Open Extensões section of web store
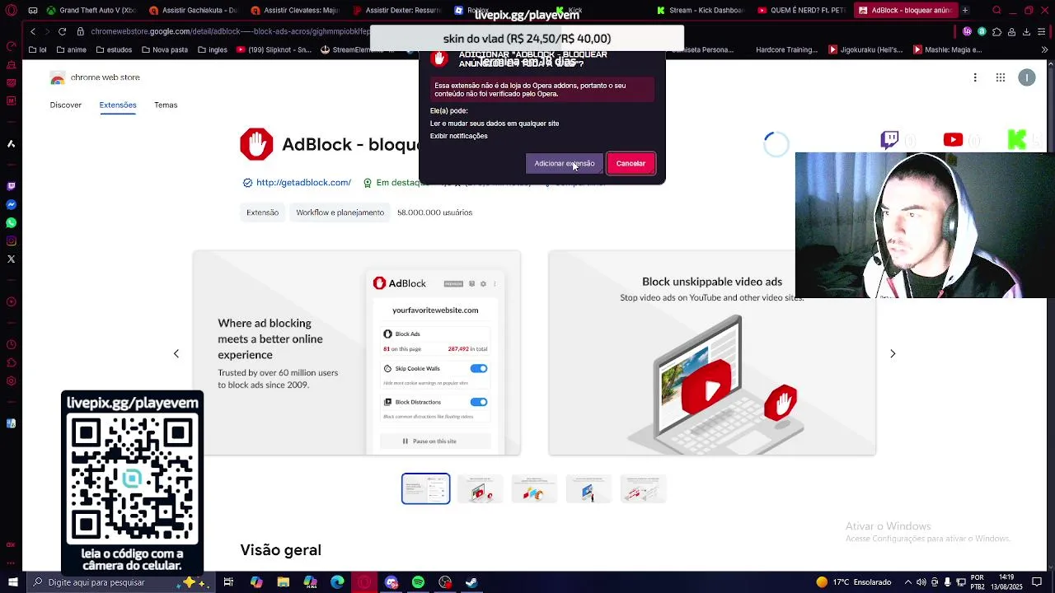 (118, 105)
